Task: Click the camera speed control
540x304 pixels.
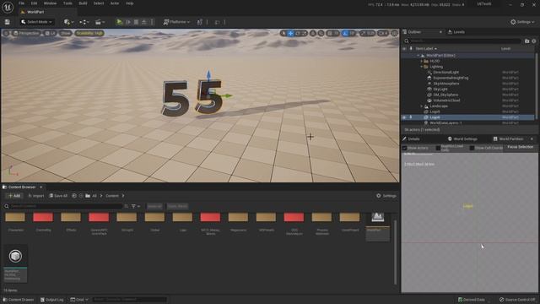Action: pyautogui.click(x=383, y=34)
